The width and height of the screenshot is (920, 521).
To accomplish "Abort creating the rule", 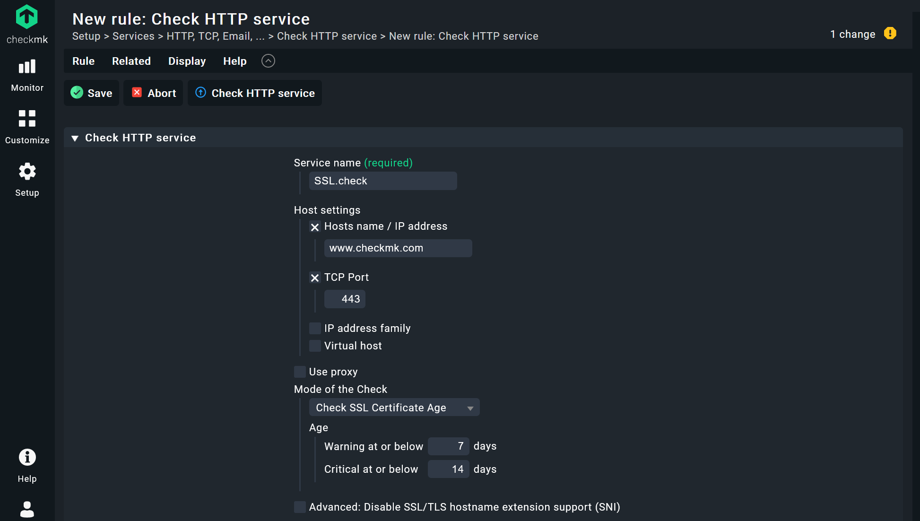I will (x=153, y=93).
